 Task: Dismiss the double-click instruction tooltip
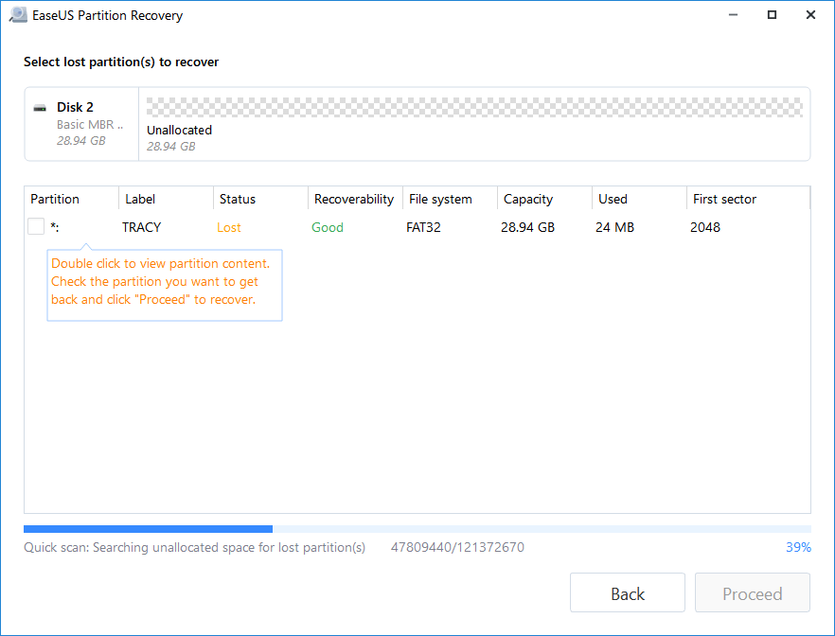164,284
